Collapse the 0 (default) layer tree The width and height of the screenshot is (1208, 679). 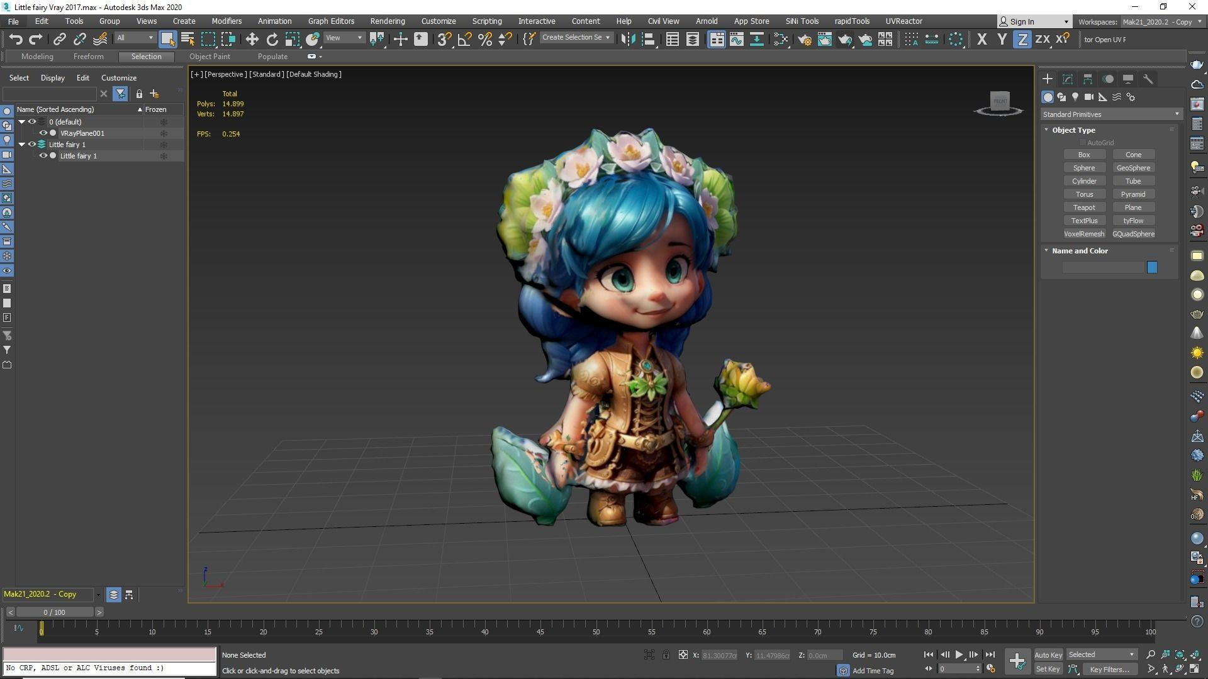[21, 121]
